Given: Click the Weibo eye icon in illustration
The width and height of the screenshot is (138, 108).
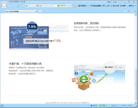Looking at the screenshot, I should pyautogui.click(x=92, y=74).
